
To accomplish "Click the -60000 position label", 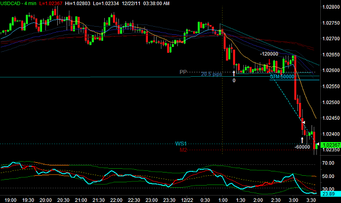I will coord(302,147).
